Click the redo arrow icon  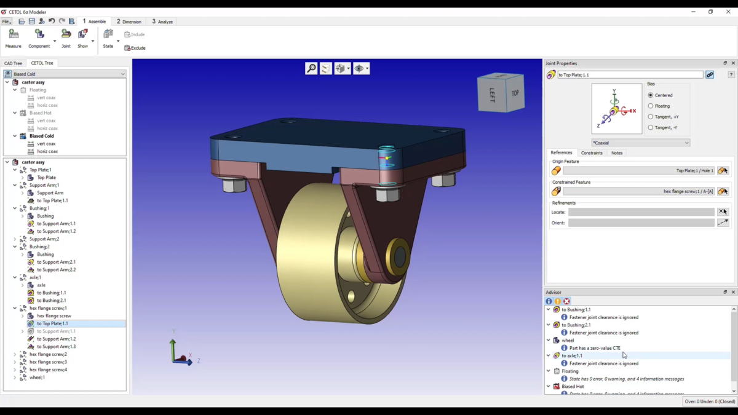point(61,22)
